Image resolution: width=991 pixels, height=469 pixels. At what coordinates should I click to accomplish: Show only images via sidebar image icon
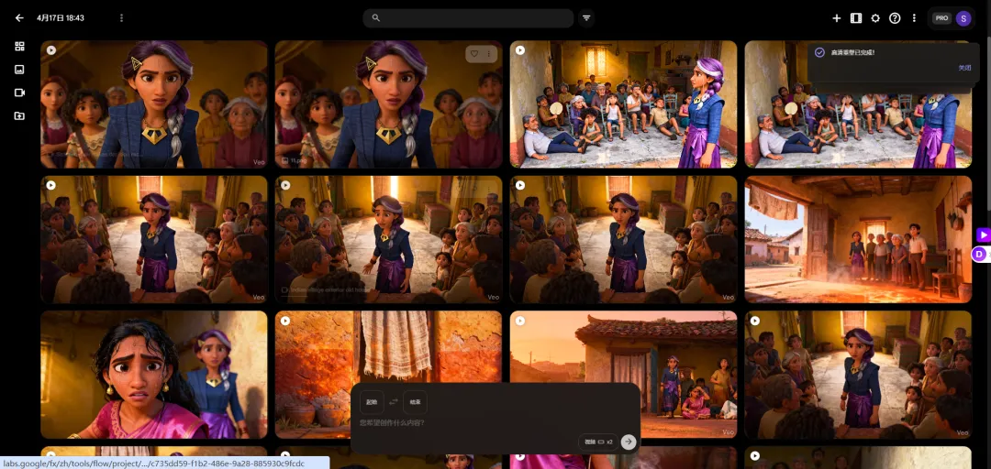tap(19, 70)
